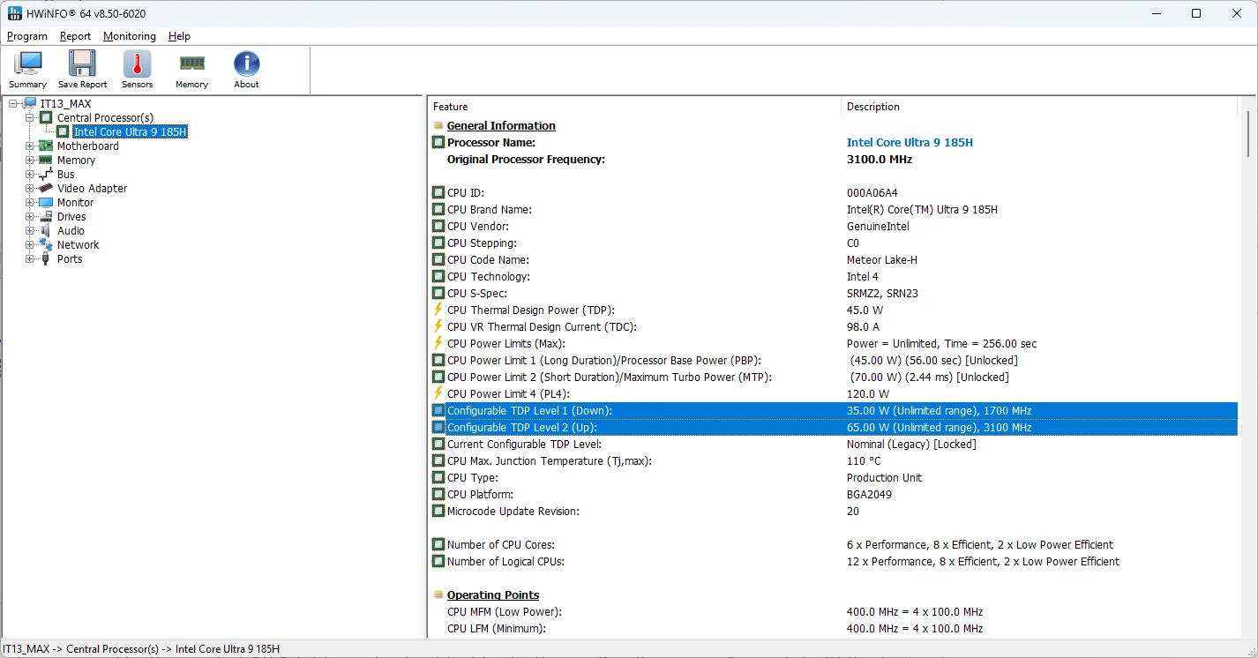
Task: Click the General Information section icon
Action: [x=438, y=126]
